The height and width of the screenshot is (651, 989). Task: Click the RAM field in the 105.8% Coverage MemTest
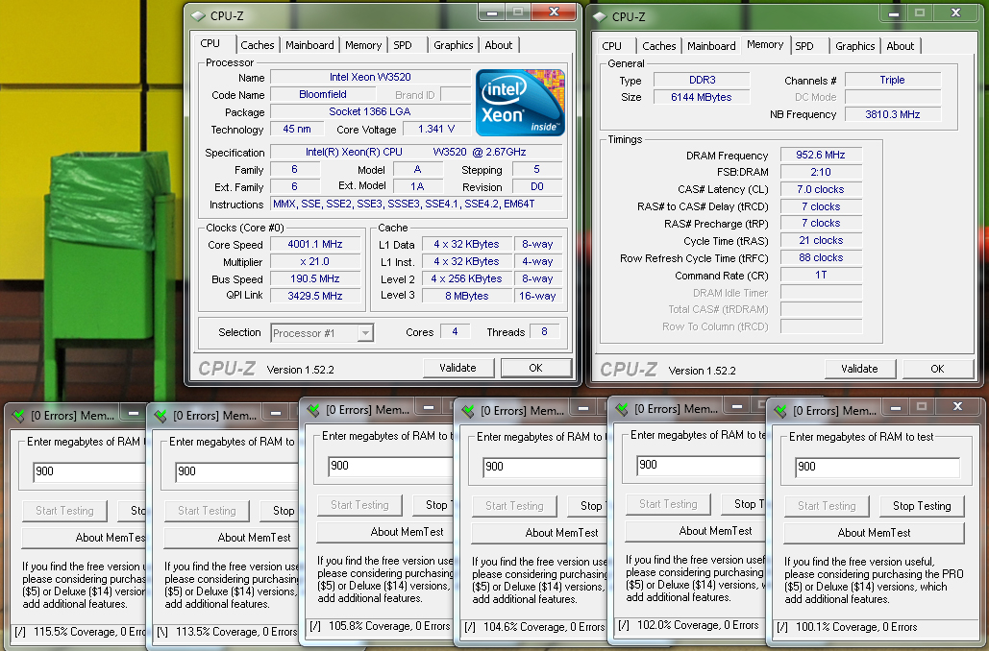point(390,467)
